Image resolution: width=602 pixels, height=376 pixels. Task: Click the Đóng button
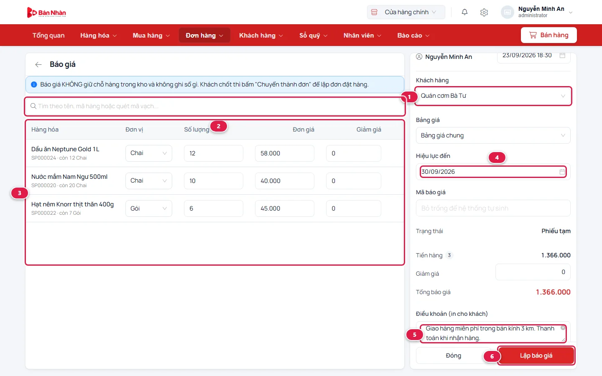point(454,356)
